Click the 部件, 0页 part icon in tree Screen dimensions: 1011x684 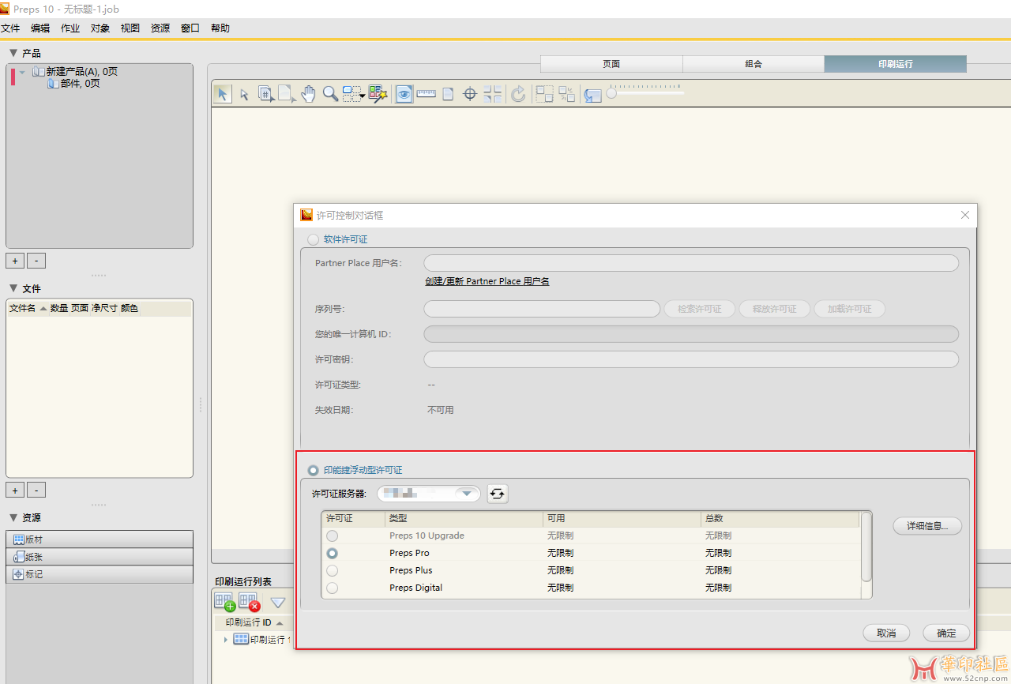coord(53,83)
